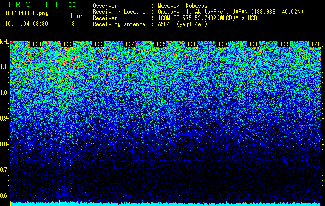325x206 pixels.
Task: Click the date stamp 10.11.04 08:30
Action: 26,24
